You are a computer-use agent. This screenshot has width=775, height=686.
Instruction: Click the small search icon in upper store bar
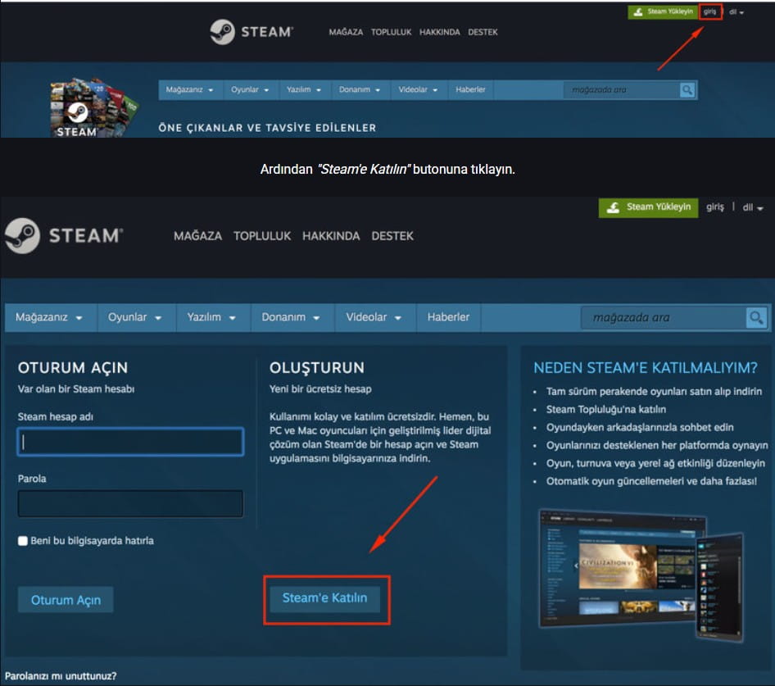pos(687,90)
